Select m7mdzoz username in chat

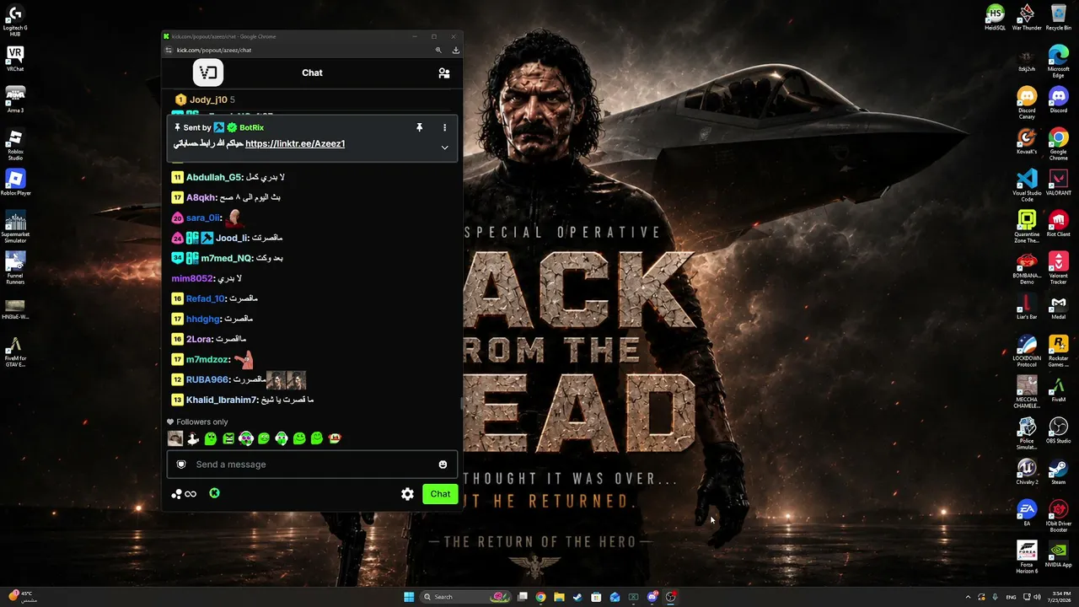pos(207,359)
